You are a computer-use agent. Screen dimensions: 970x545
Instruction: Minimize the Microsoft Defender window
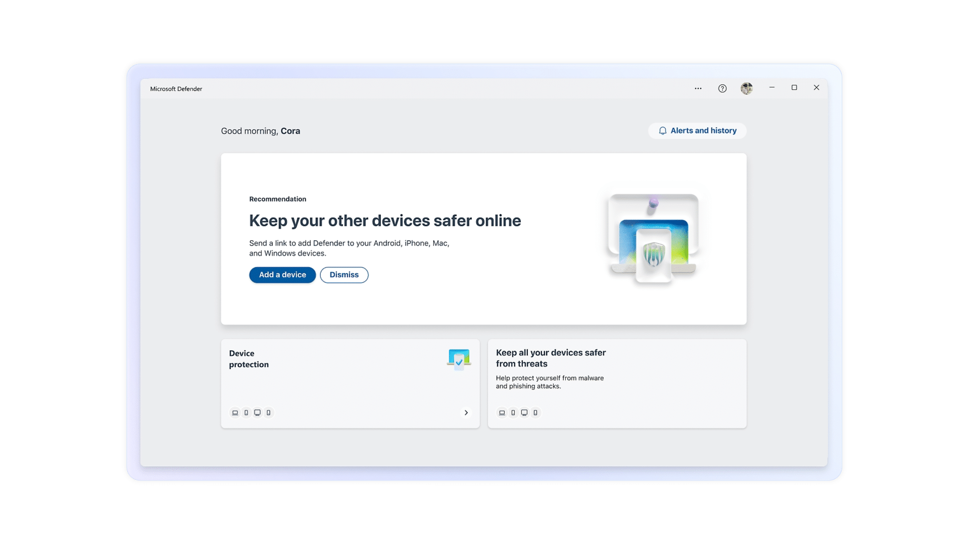pyautogui.click(x=771, y=88)
